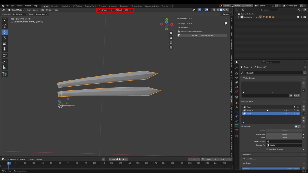Enable the Add Rest Position checkbox

click(x=267, y=149)
